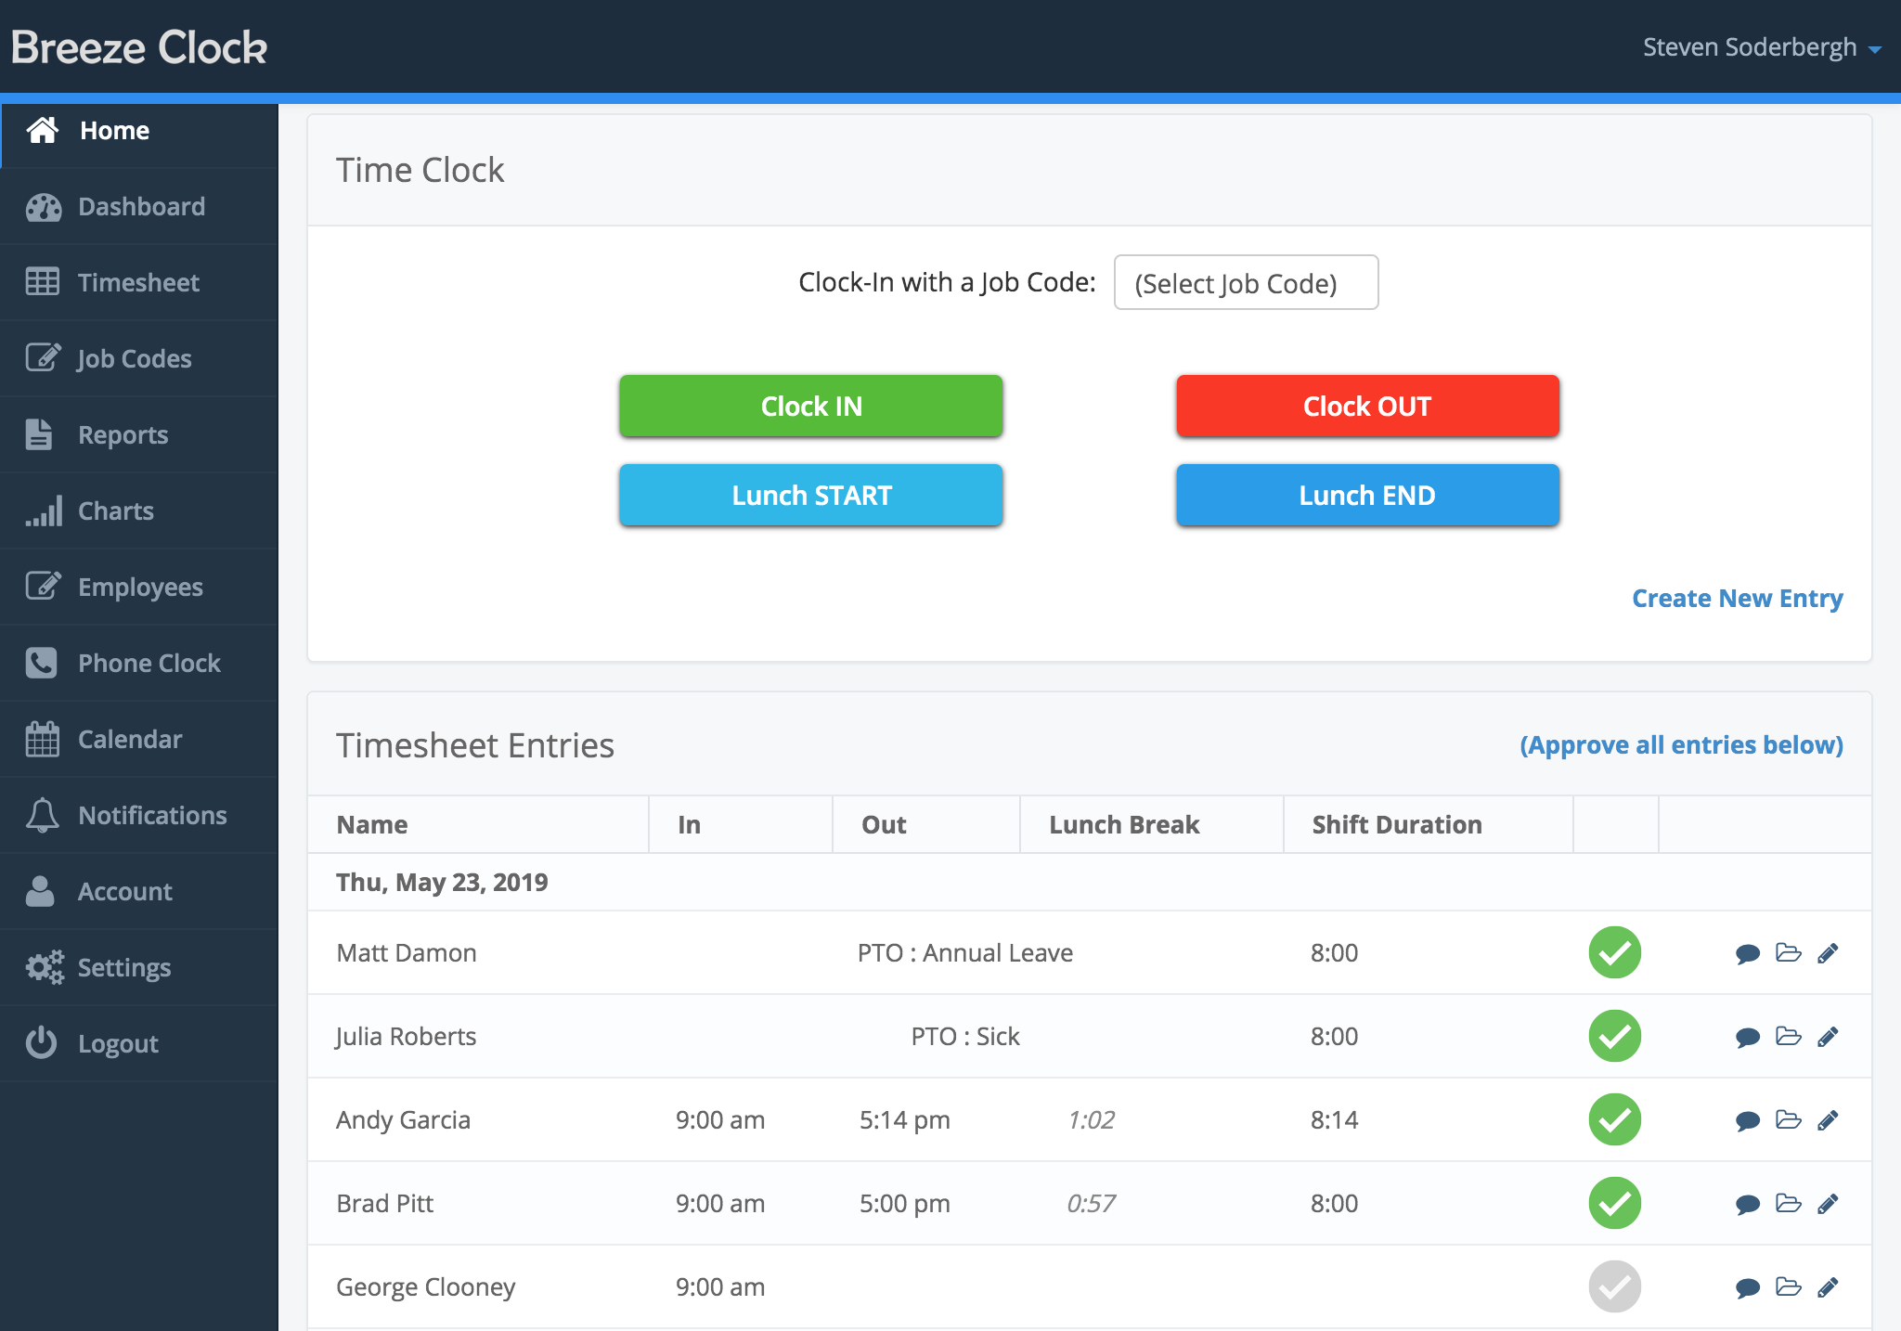Viewport: 1901px width, 1331px height.
Task: Click pencil edit icon for George Clooney
Action: point(1828,1287)
